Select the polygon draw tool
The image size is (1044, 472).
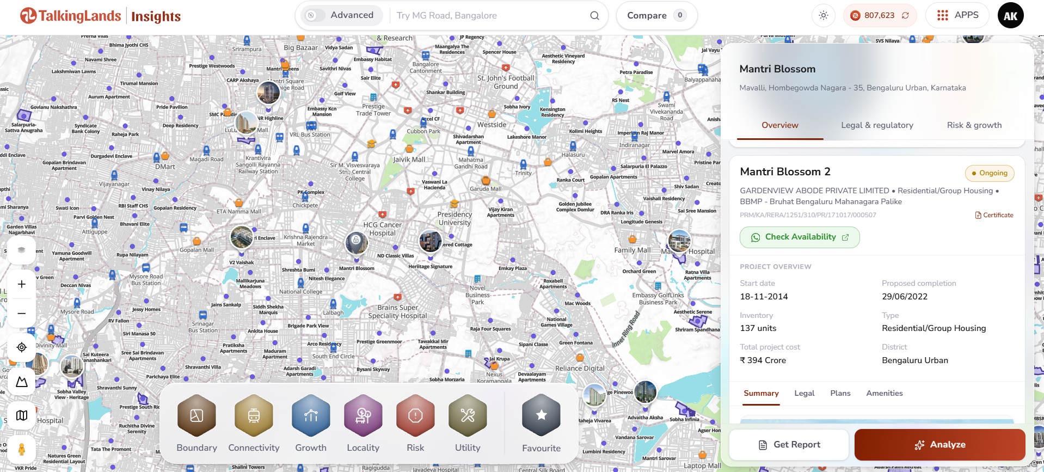22,382
